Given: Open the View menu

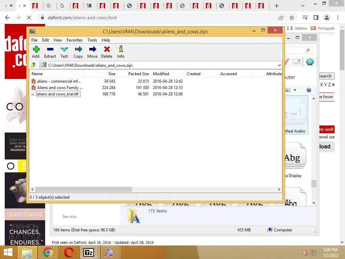Looking at the screenshot, I should 58,40.
